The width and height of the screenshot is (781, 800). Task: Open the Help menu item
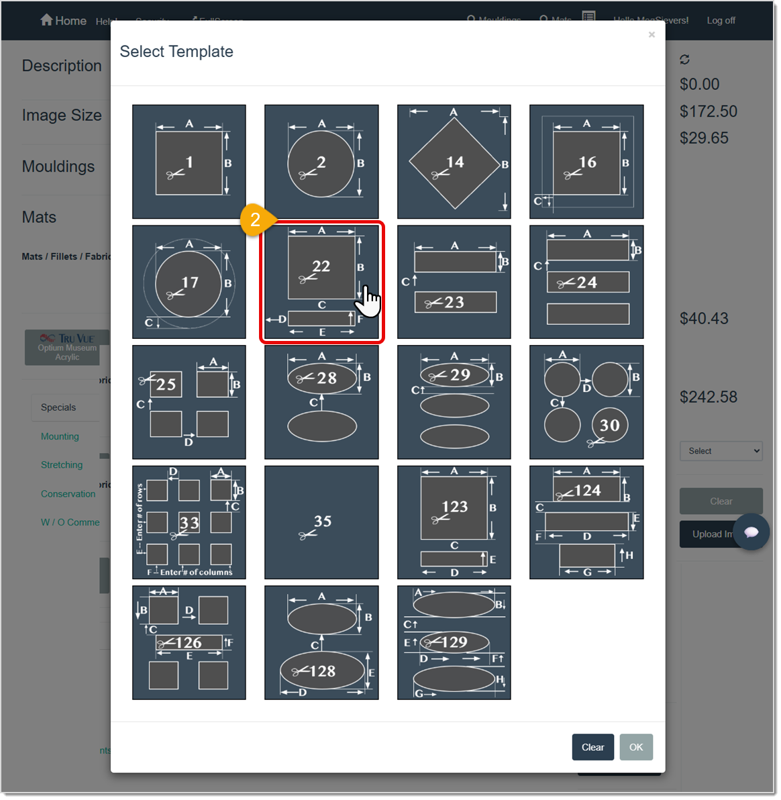coord(106,21)
